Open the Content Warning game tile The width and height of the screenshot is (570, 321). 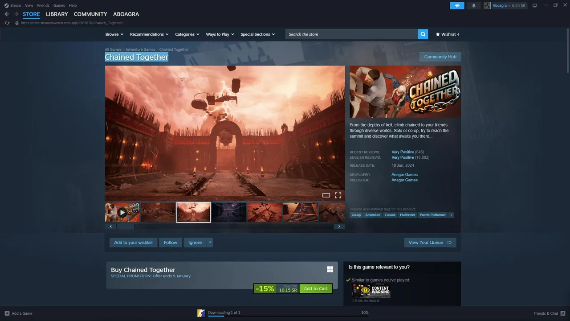point(371,291)
